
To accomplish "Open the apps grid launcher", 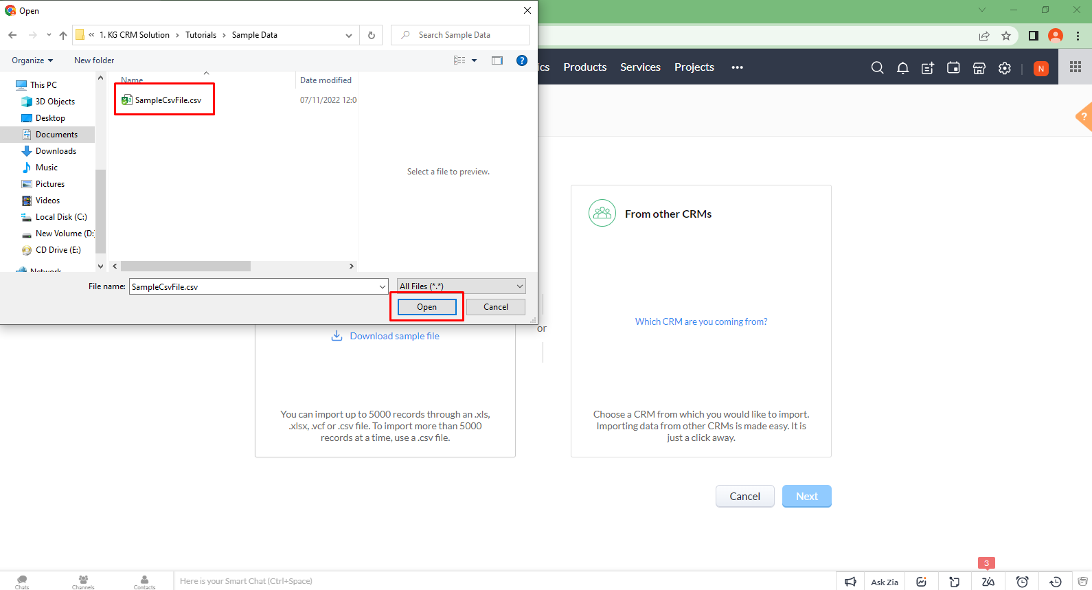I will 1076,67.
